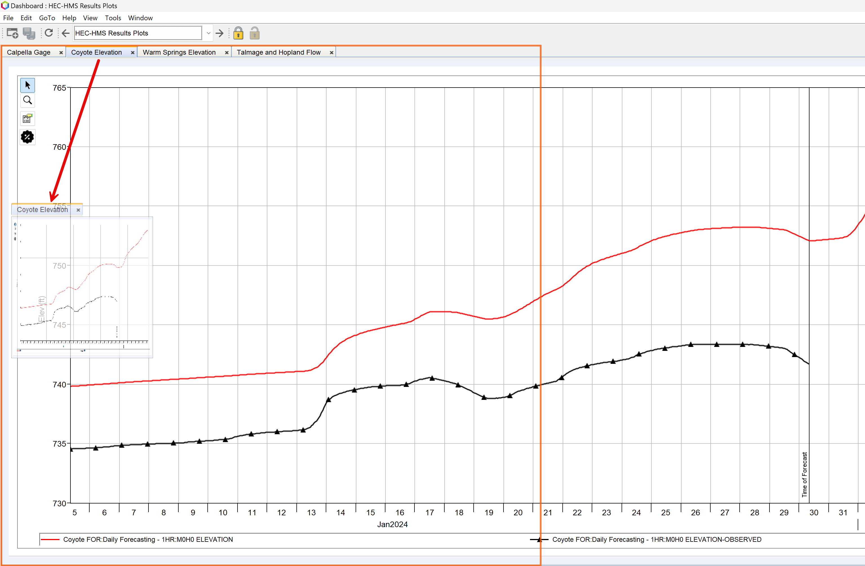865x566 pixels.
Task: Close the Calpella Gage tab
Action: click(x=61, y=53)
